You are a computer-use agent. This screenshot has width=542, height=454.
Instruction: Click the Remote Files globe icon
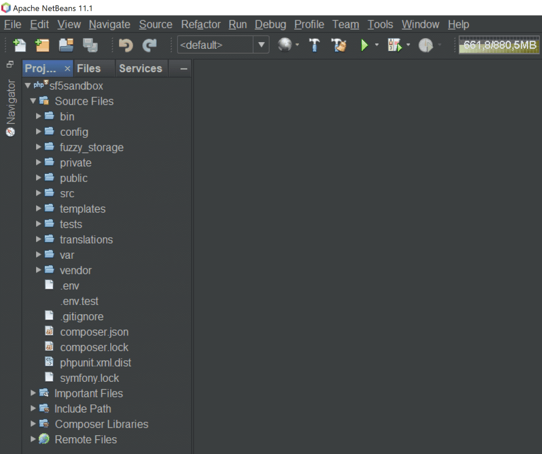pos(44,439)
